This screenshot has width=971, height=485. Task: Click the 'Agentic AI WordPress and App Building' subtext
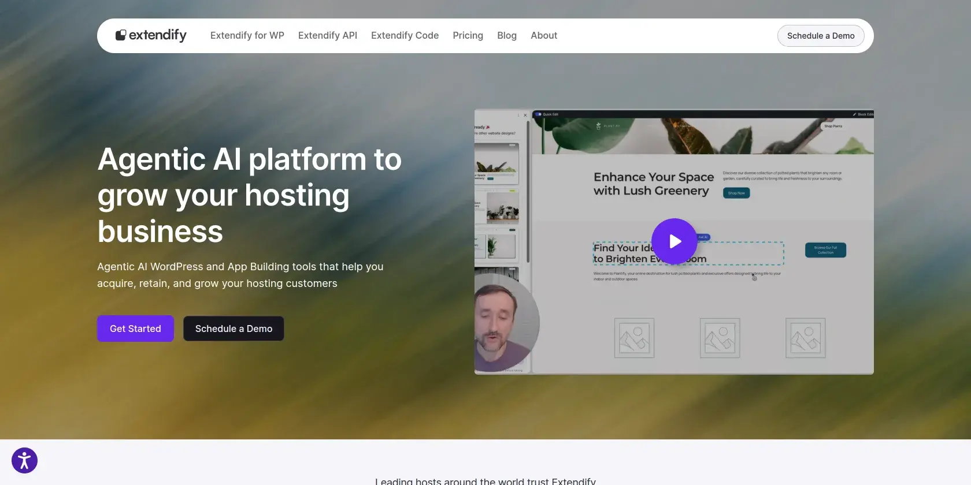coord(240,275)
